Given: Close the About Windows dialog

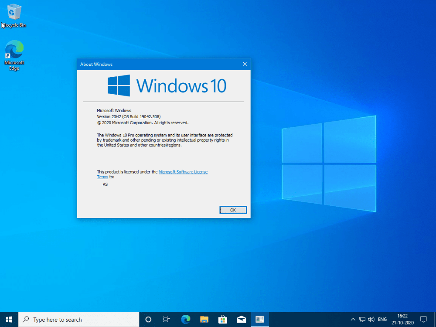Looking at the screenshot, I should click(x=245, y=64).
